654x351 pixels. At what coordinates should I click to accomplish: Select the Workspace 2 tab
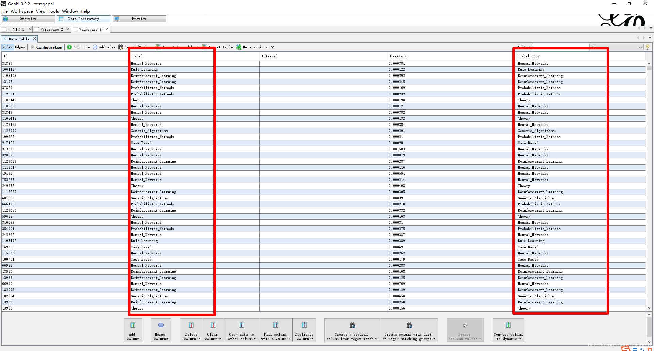pos(51,29)
